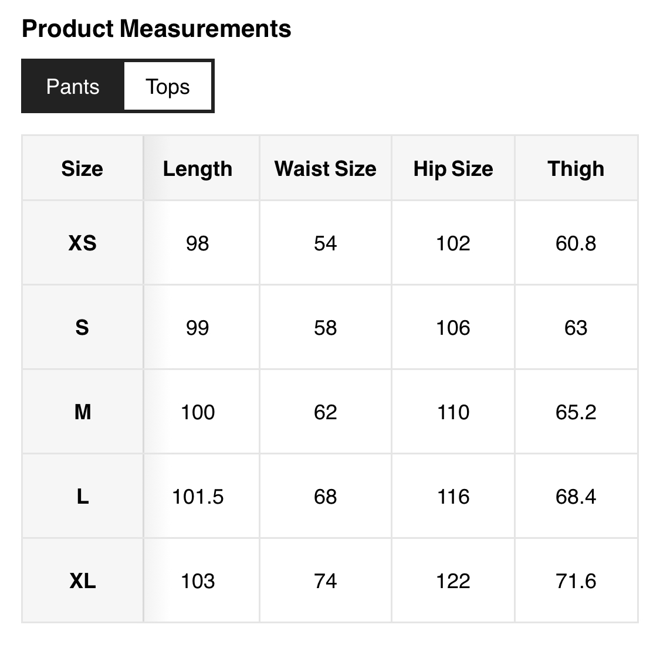Click the Thigh column header
Screen dimensions: 660x645
(x=576, y=168)
